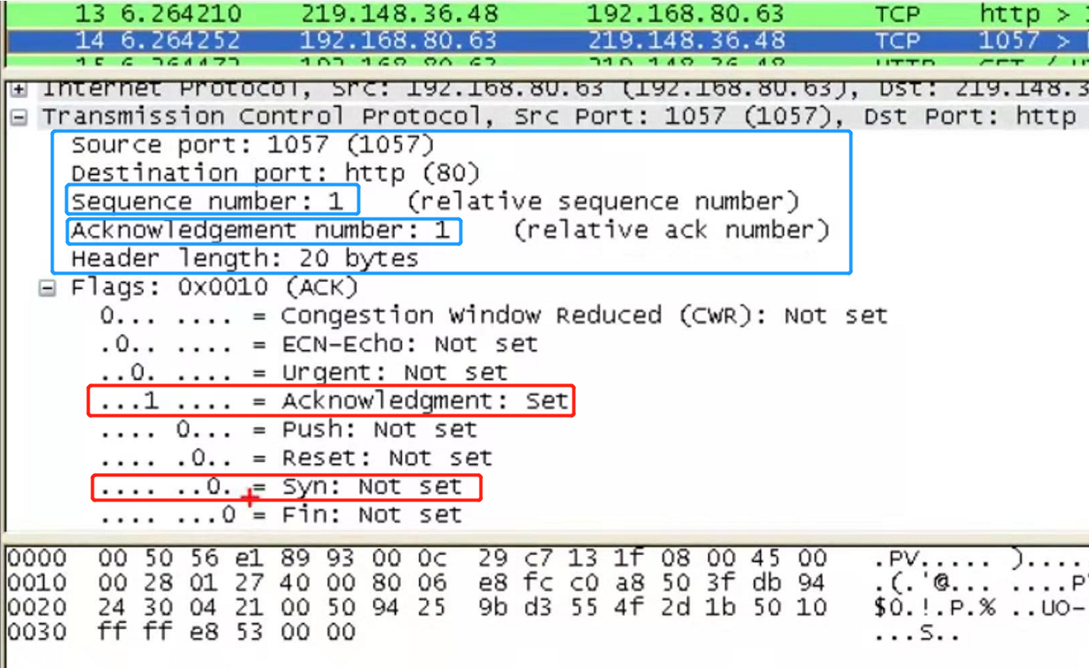Click destination 192.168.80.63 in packet 13
Viewport: 1089px width, 668px height.
coord(685,13)
